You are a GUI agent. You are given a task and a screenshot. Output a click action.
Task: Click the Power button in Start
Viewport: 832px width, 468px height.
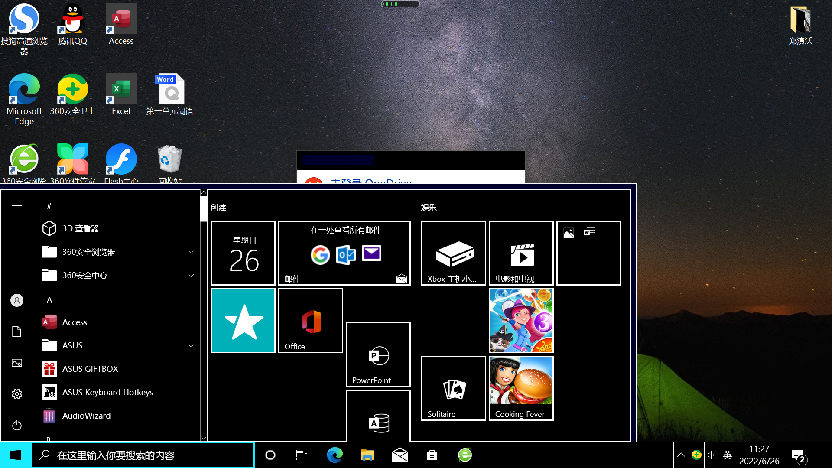[x=17, y=425]
